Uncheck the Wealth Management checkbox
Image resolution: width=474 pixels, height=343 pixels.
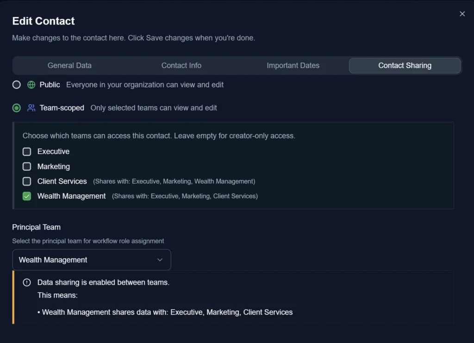(26, 196)
